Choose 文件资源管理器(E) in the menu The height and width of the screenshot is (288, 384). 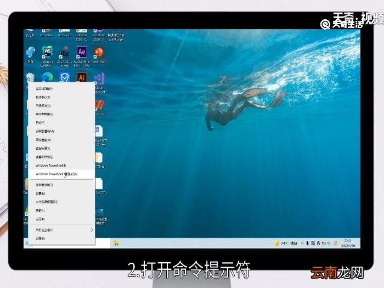coord(61,202)
